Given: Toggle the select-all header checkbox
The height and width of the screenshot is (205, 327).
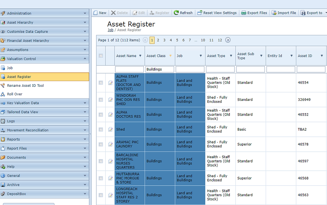Looking at the screenshot, I should tap(101, 56).
